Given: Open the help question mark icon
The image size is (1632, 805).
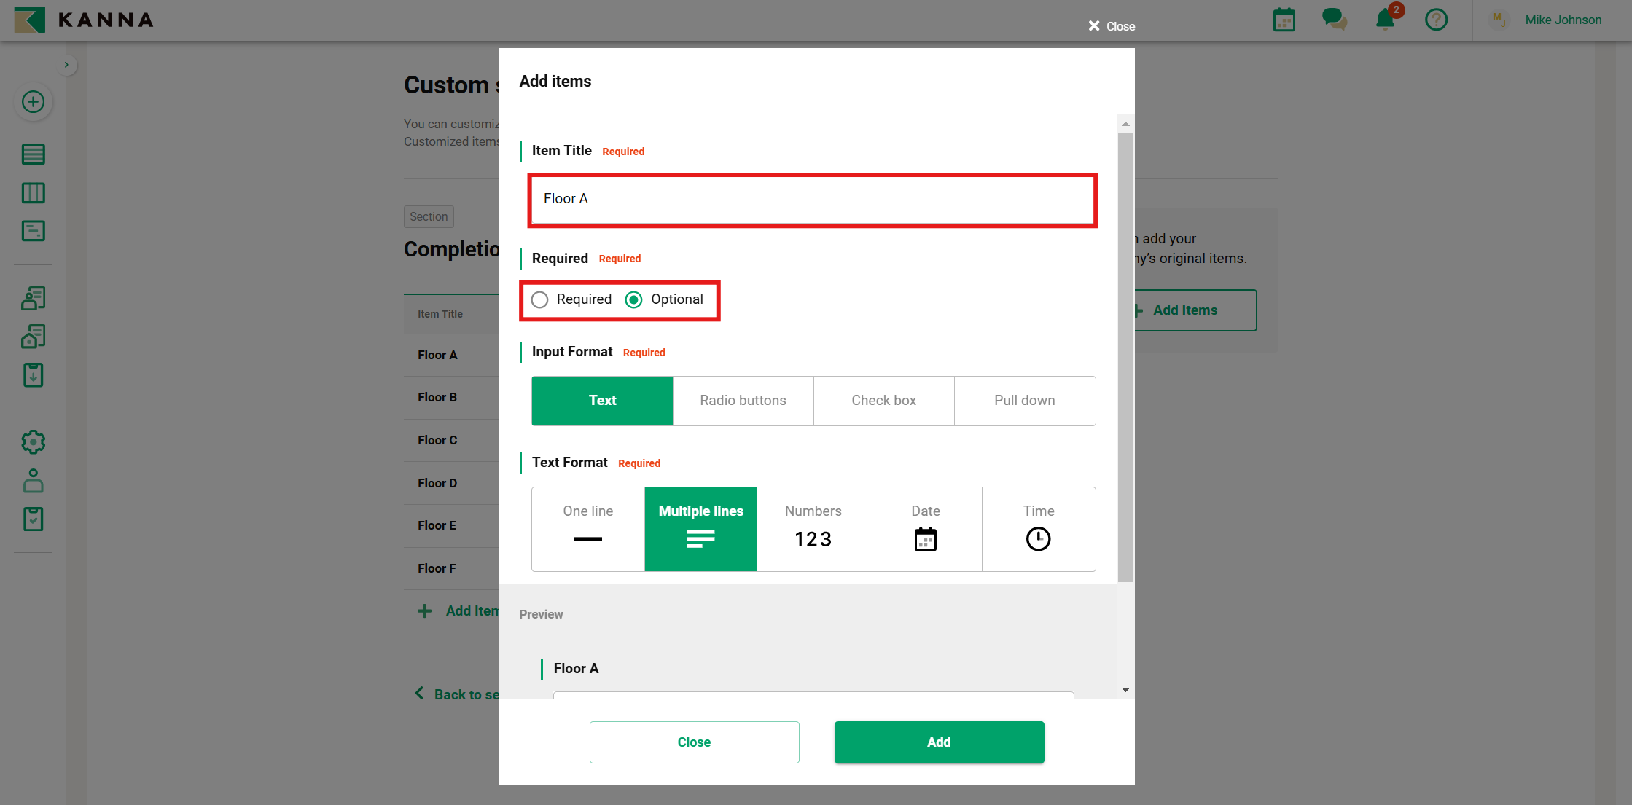Looking at the screenshot, I should pos(1436,20).
